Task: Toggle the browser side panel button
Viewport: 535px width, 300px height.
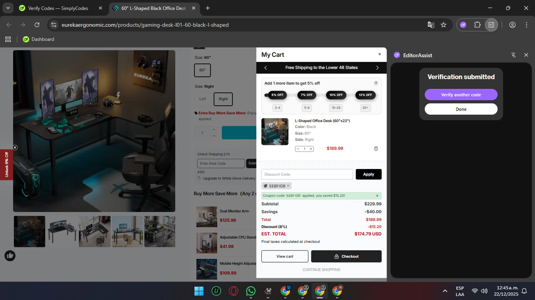Action: tap(491, 25)
